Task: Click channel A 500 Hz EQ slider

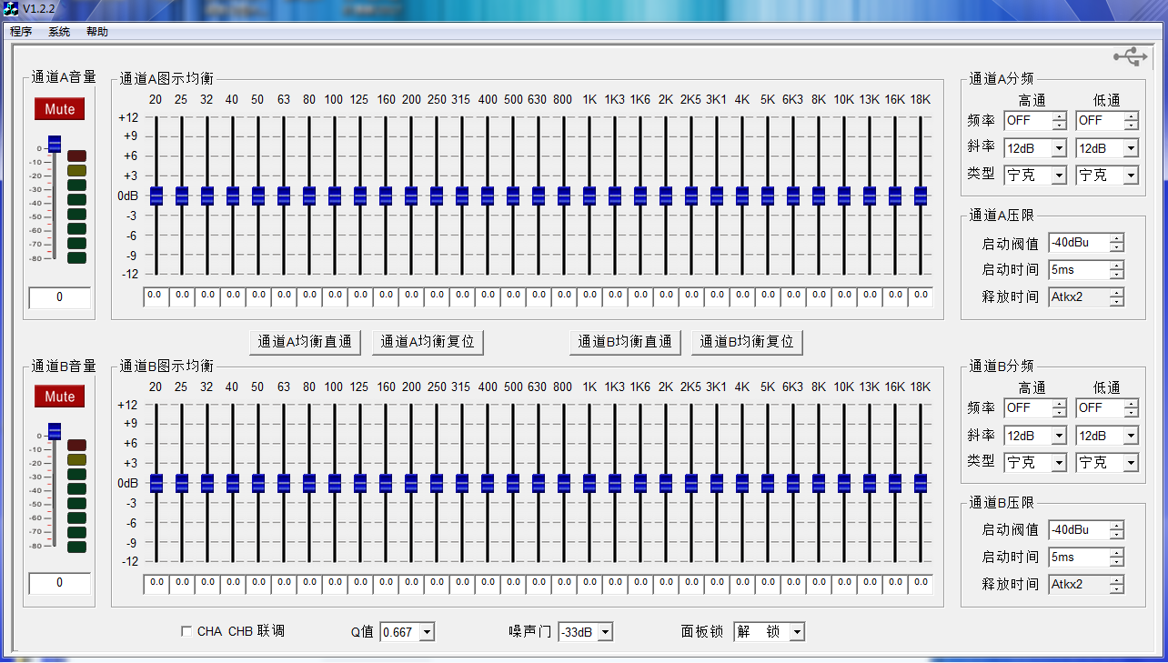Action: tap(513, 196)
